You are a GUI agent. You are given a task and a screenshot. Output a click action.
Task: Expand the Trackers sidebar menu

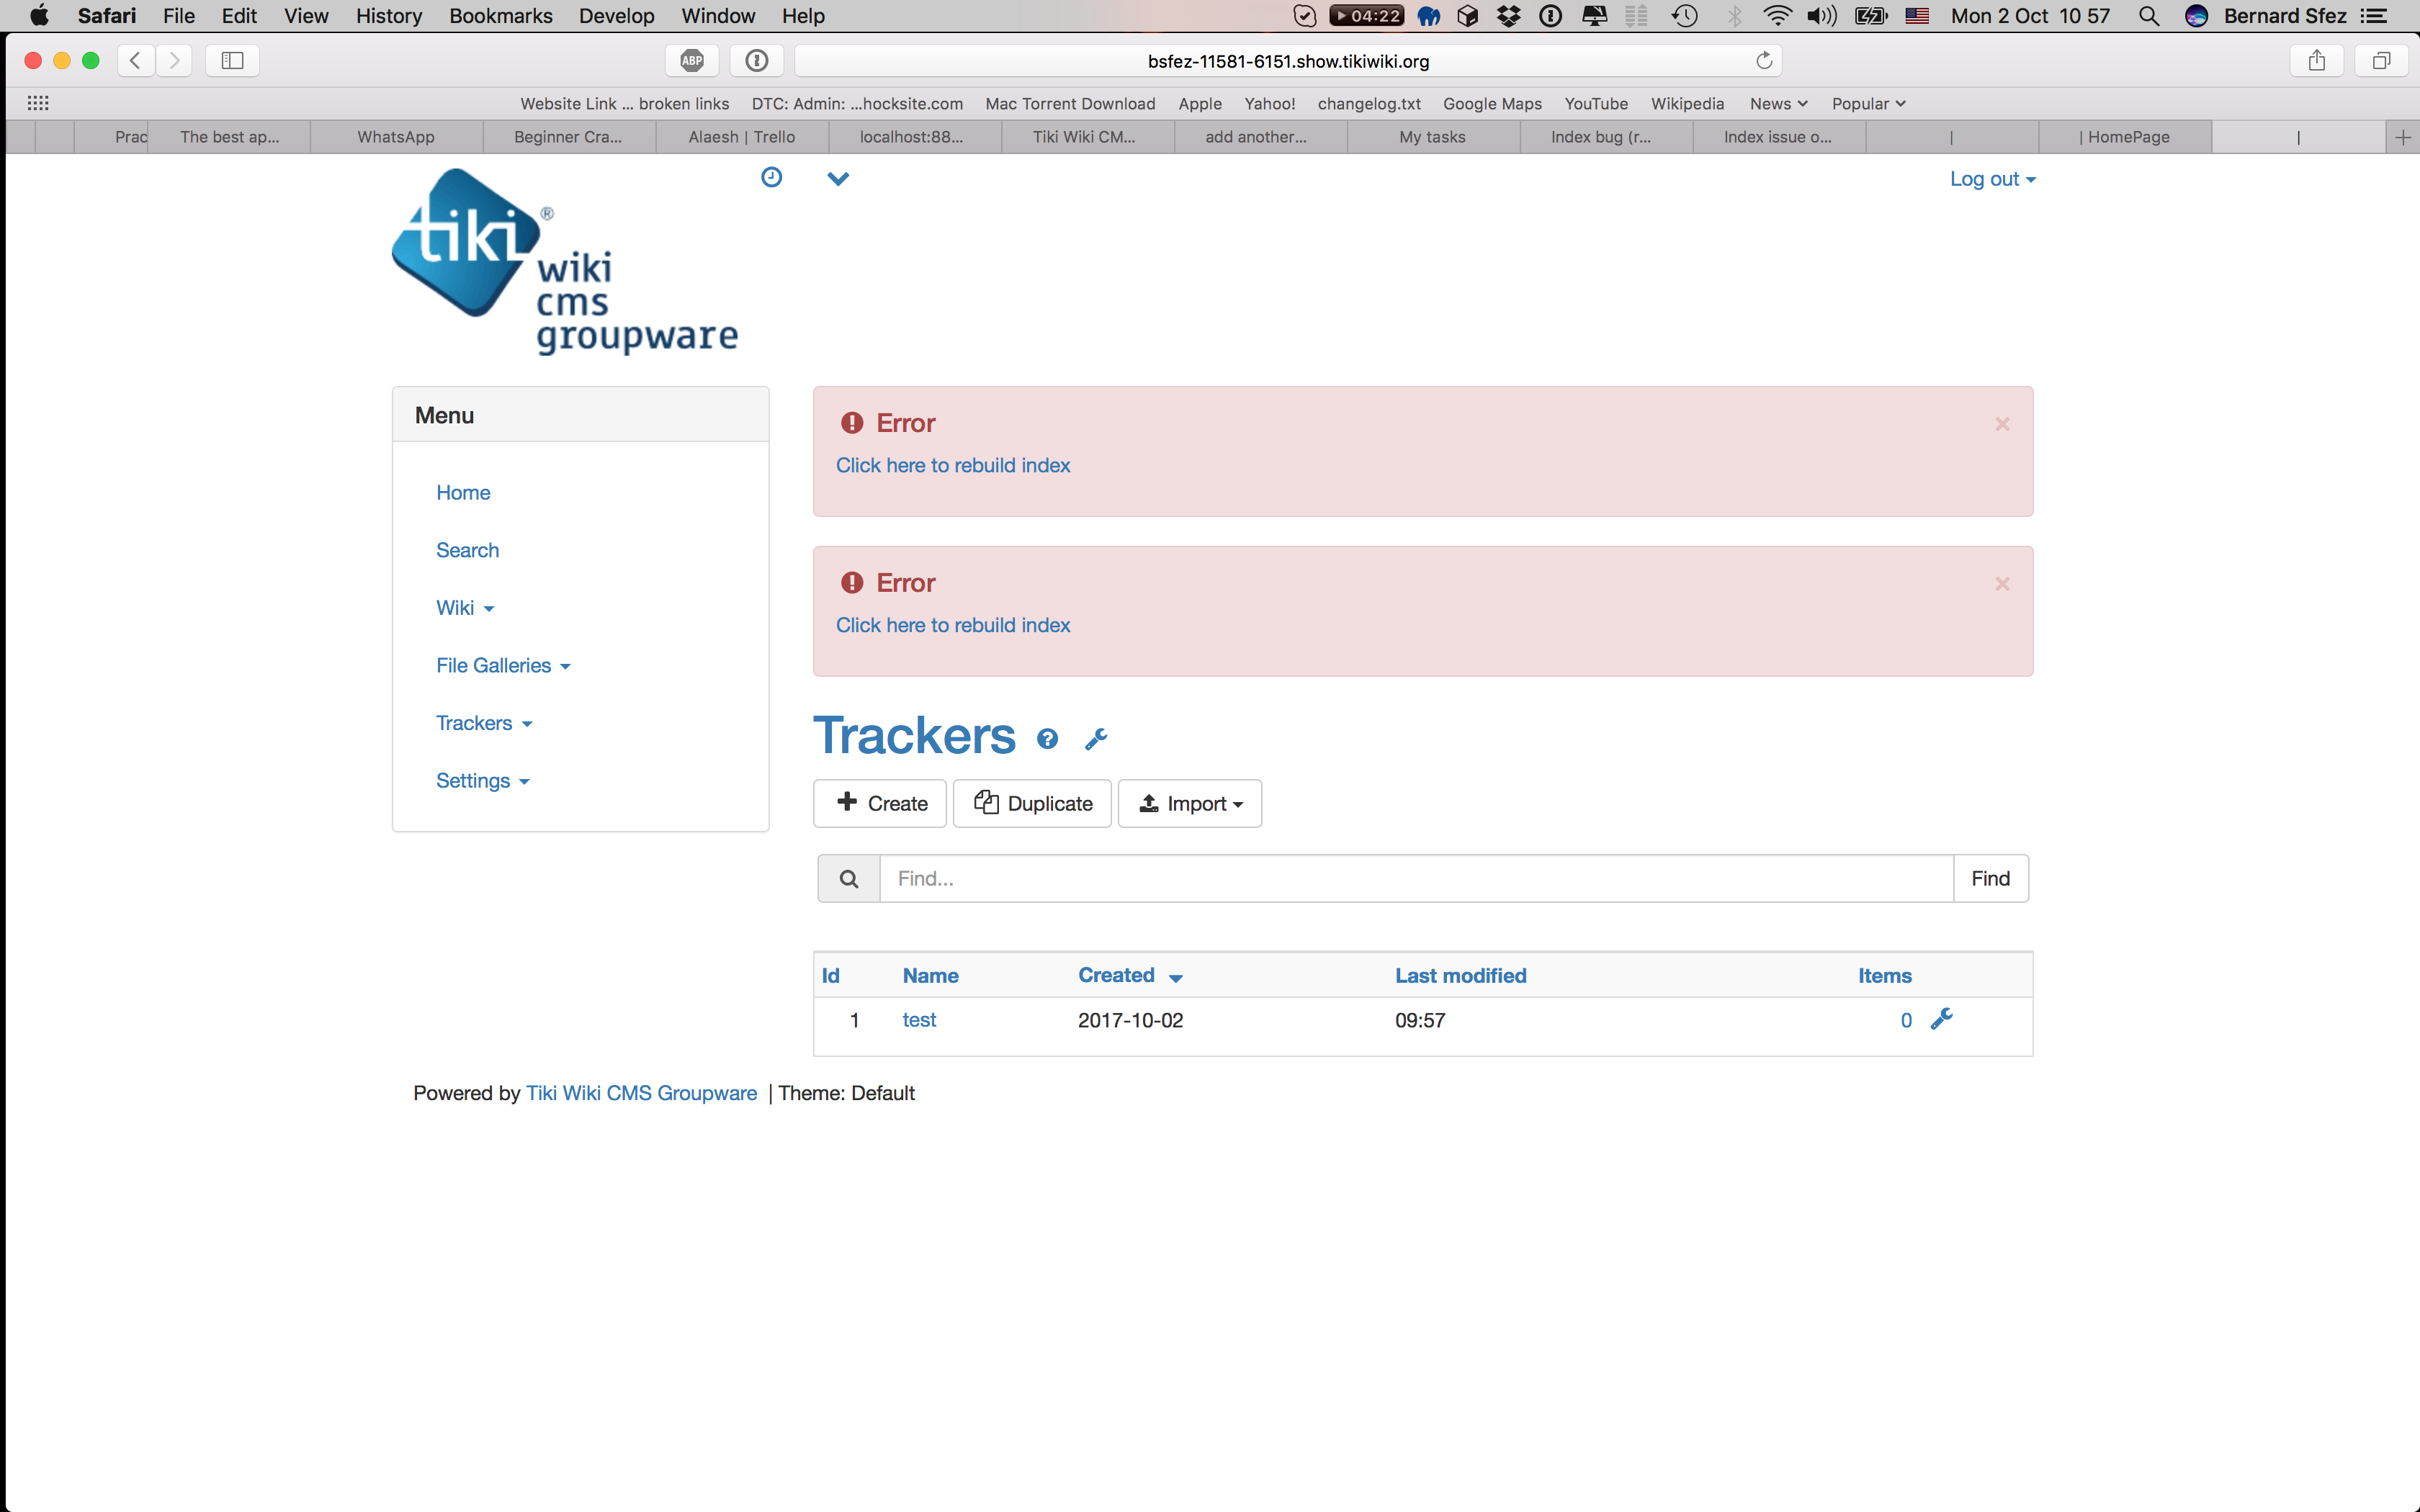coord(484,723)
